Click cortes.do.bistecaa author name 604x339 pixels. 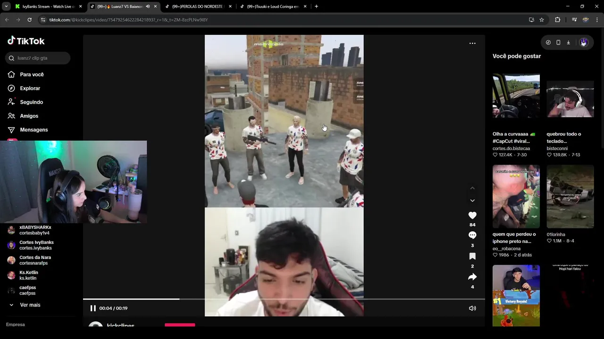click(511, 148)
